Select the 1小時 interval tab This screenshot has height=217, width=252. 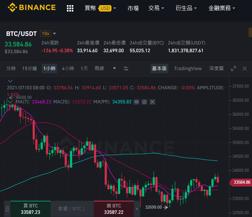[x=49, y=68]
